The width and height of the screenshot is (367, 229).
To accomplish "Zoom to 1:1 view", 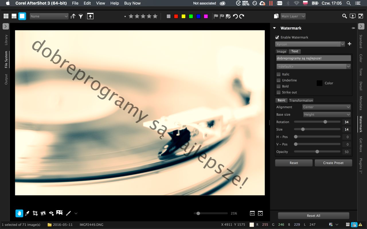I will 252,213.
